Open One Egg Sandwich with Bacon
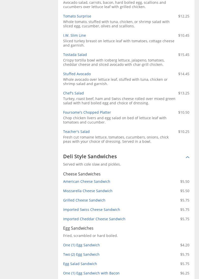199x279 pixels. tap(91, 273)
